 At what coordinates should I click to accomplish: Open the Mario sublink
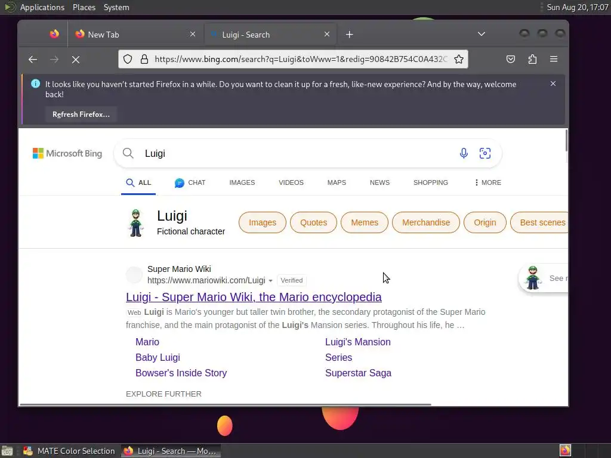pyautogui.click(x=147, y=342)
